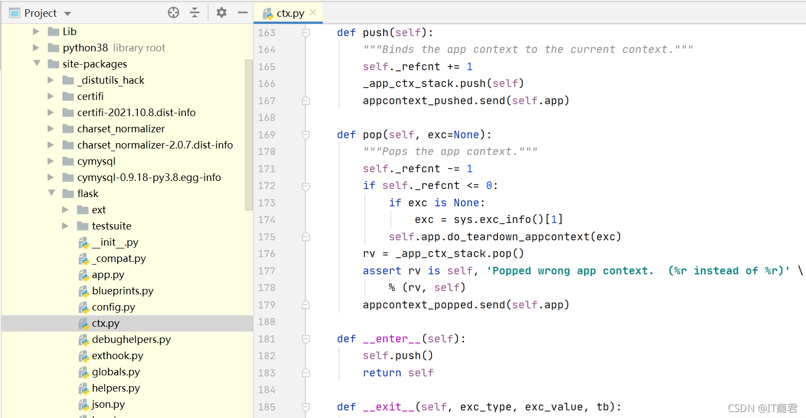Click the Project tree vertical scrollbar
The image size is (806, 418).
pyautogui.click(x=249, y=134)
